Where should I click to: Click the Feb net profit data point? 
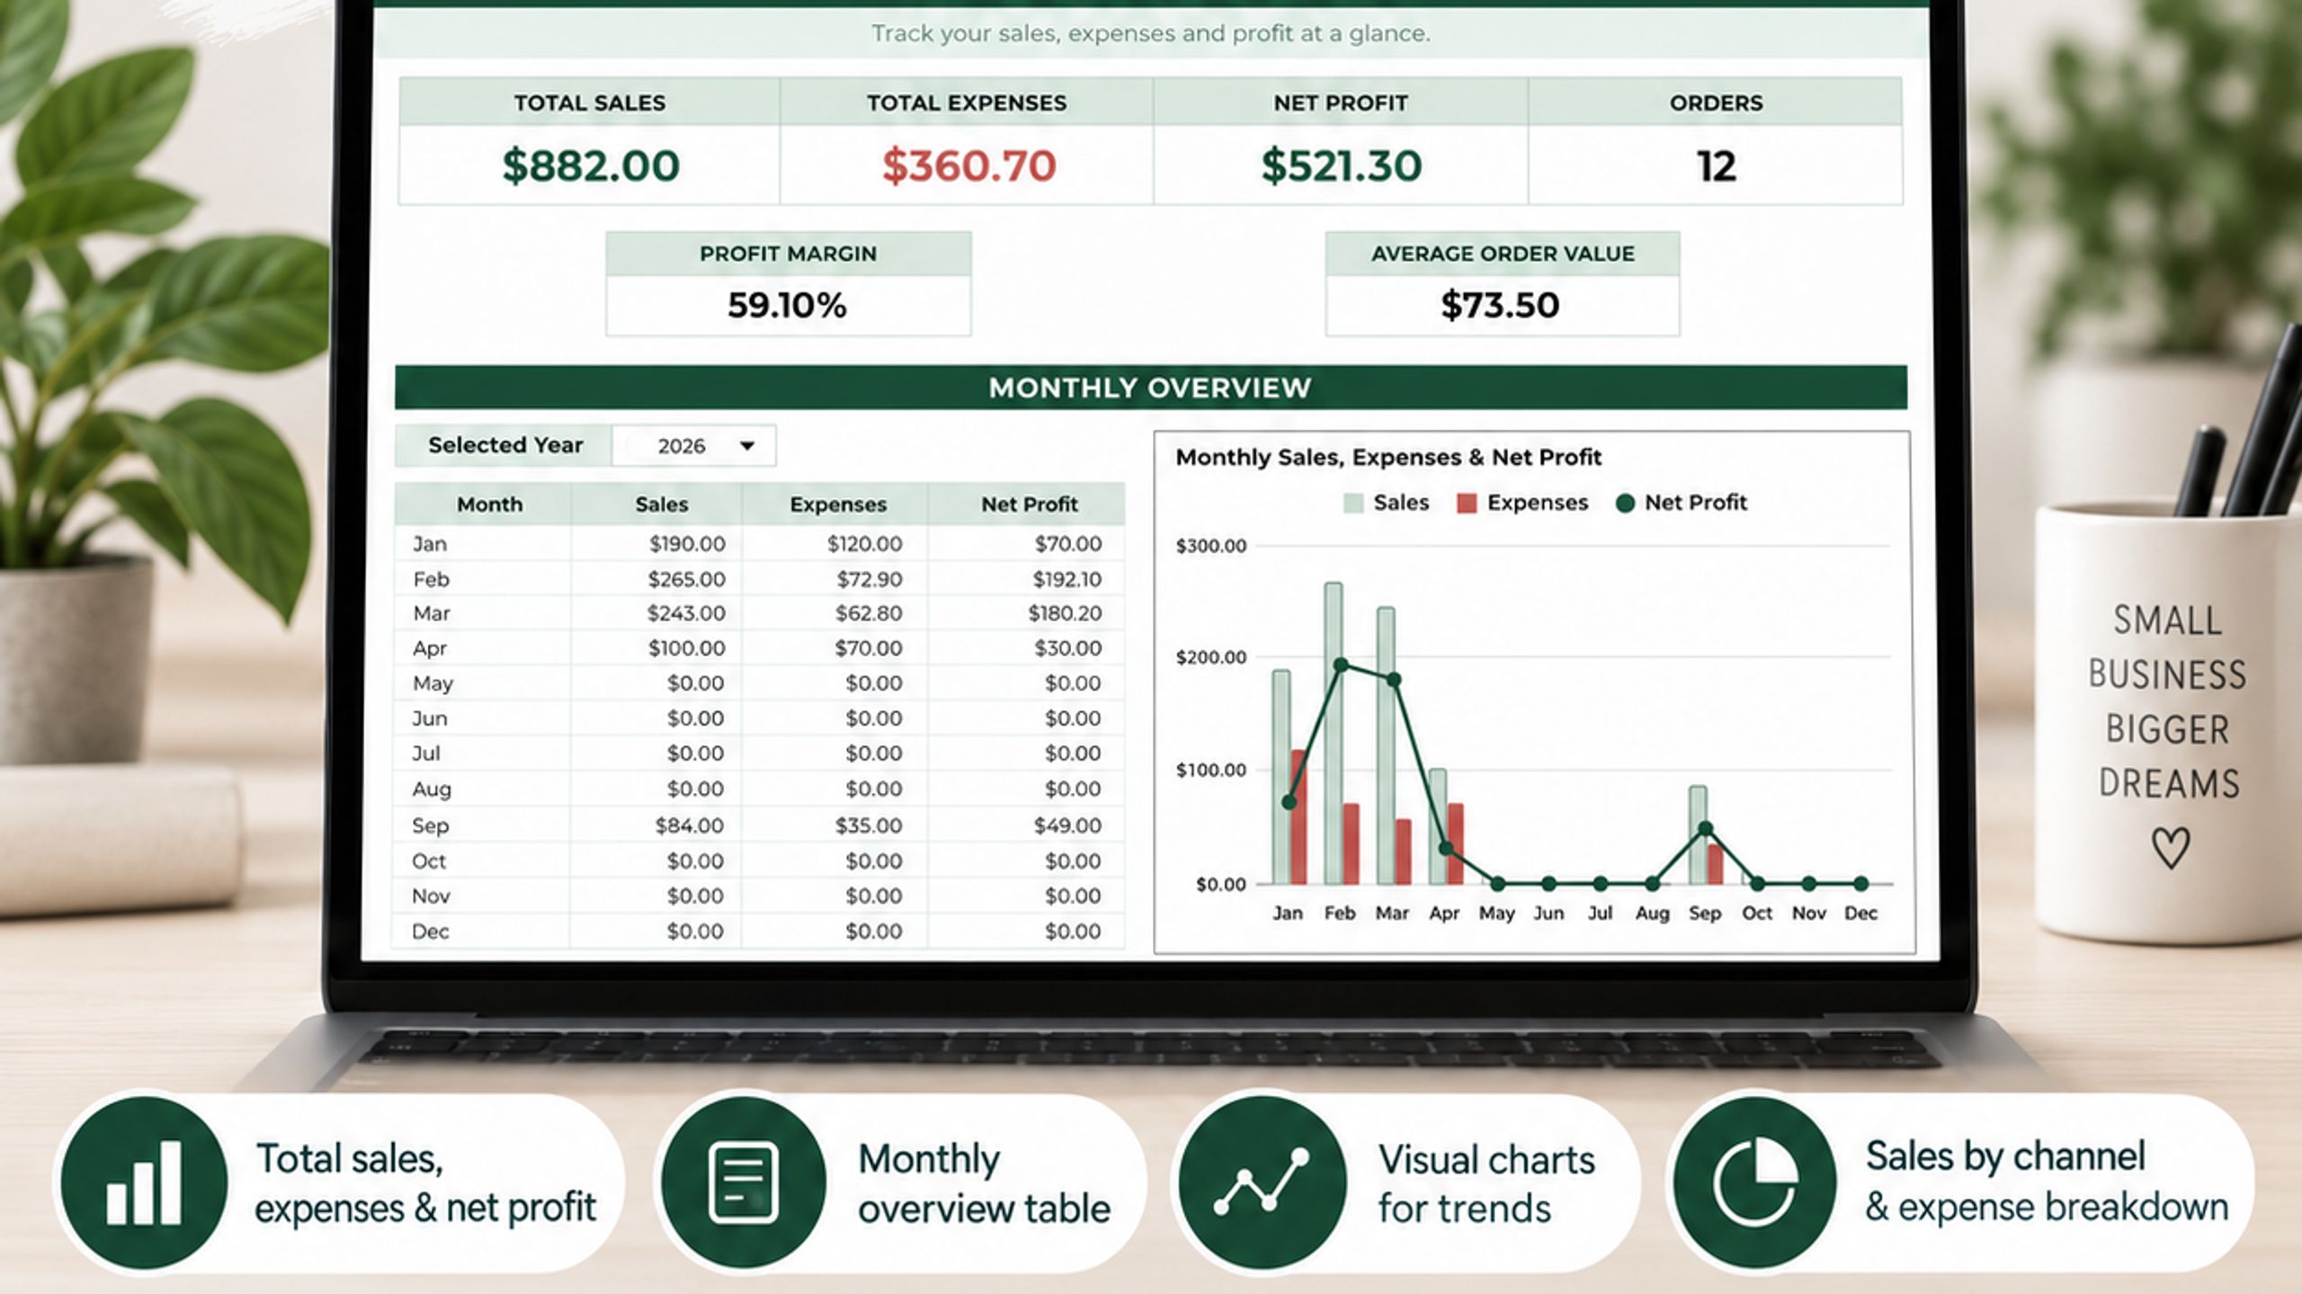1341,665
